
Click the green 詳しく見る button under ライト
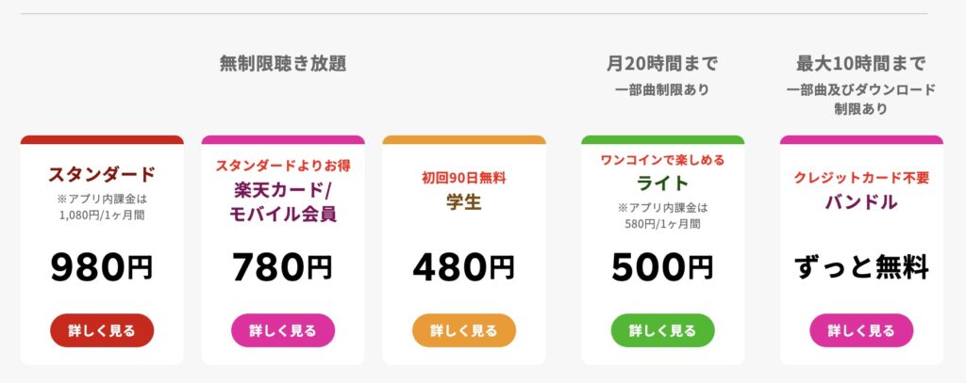[662, 330]
